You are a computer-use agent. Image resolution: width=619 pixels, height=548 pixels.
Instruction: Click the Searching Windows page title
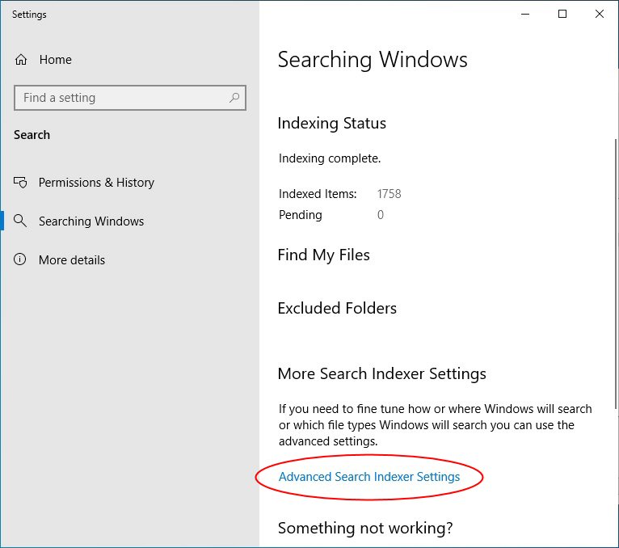[x=373, y=60]
